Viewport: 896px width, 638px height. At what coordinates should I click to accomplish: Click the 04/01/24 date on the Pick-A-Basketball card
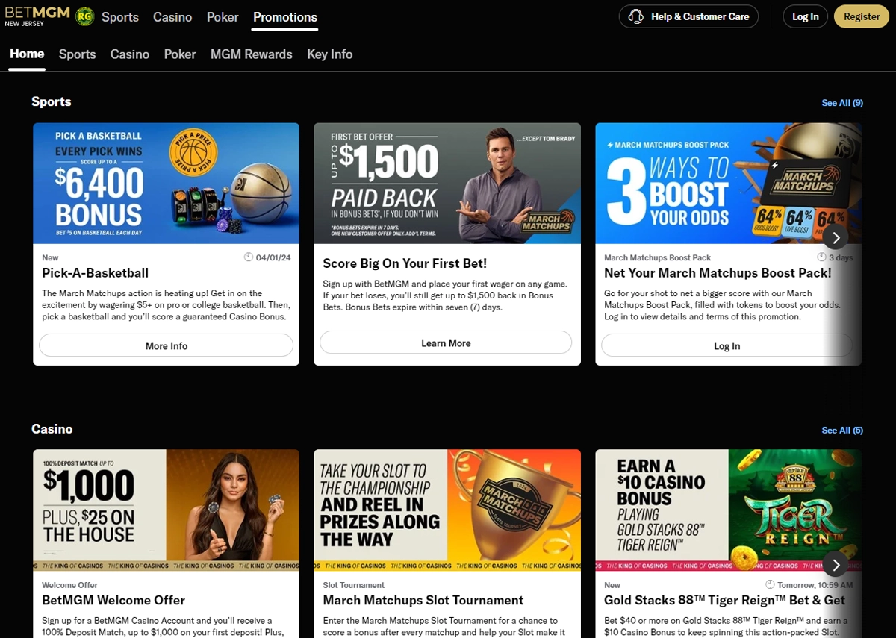coord(273,257)
